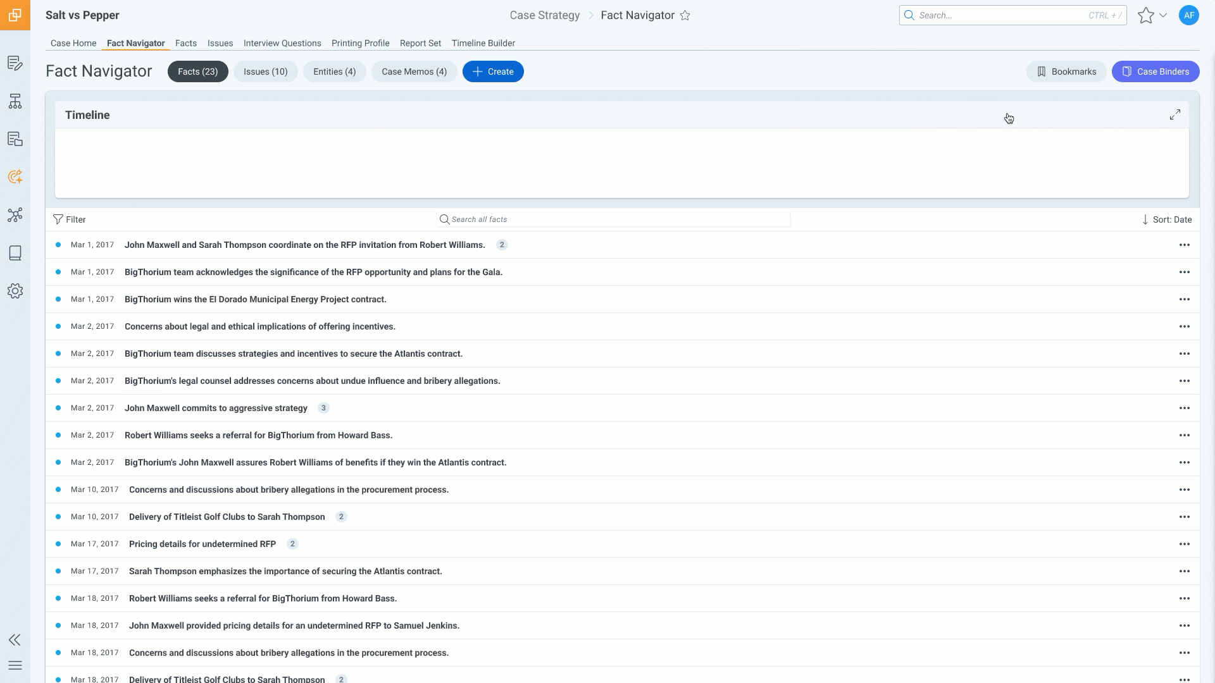Open options for Mar 10 golf clubs fact
1215x683 pixels.
(x=1185, y=517)
